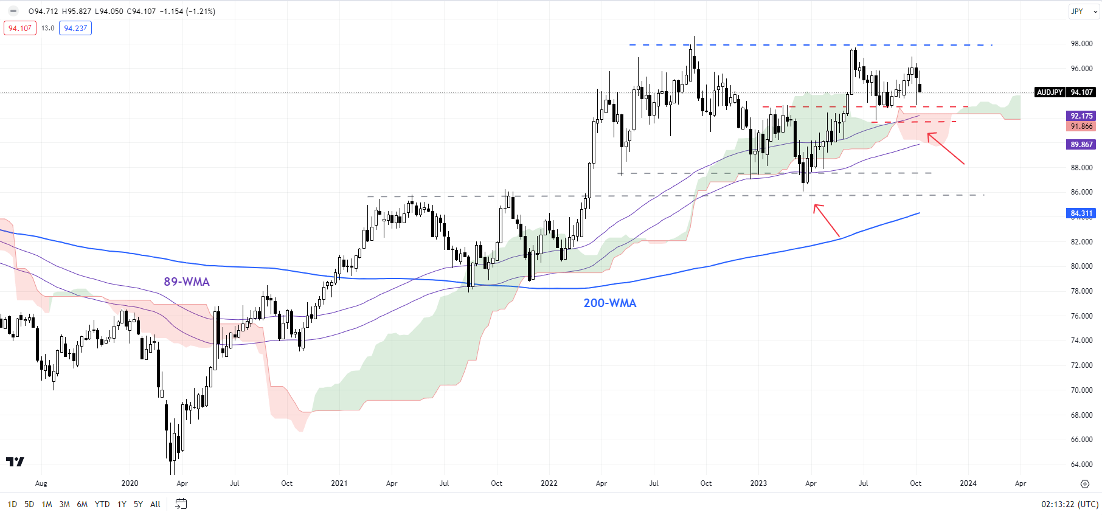
Task: Click the 86.000 price axis label
Action: coord(1081,192)
